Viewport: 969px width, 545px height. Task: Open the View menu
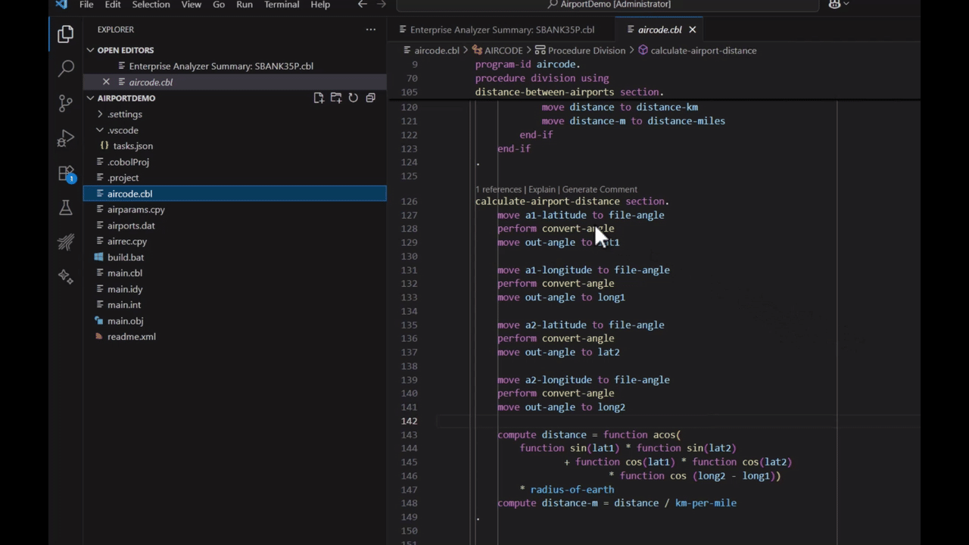coord(191,5)
